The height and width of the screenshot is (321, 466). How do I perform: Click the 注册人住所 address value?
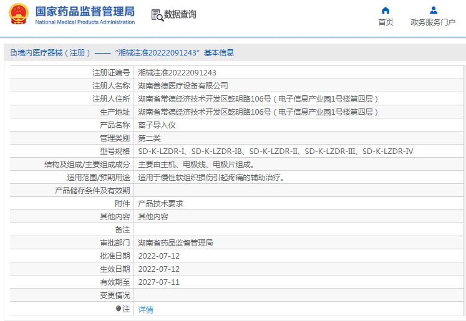[x=258, y=99]
